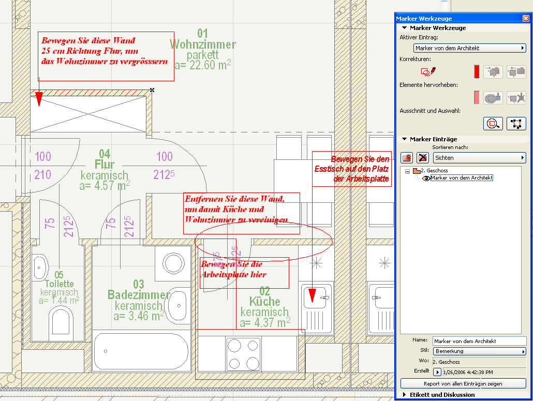Screen dimensions: 533x401
Task: Open the red Korrekturen color swatch
Action: coord(477,72)
